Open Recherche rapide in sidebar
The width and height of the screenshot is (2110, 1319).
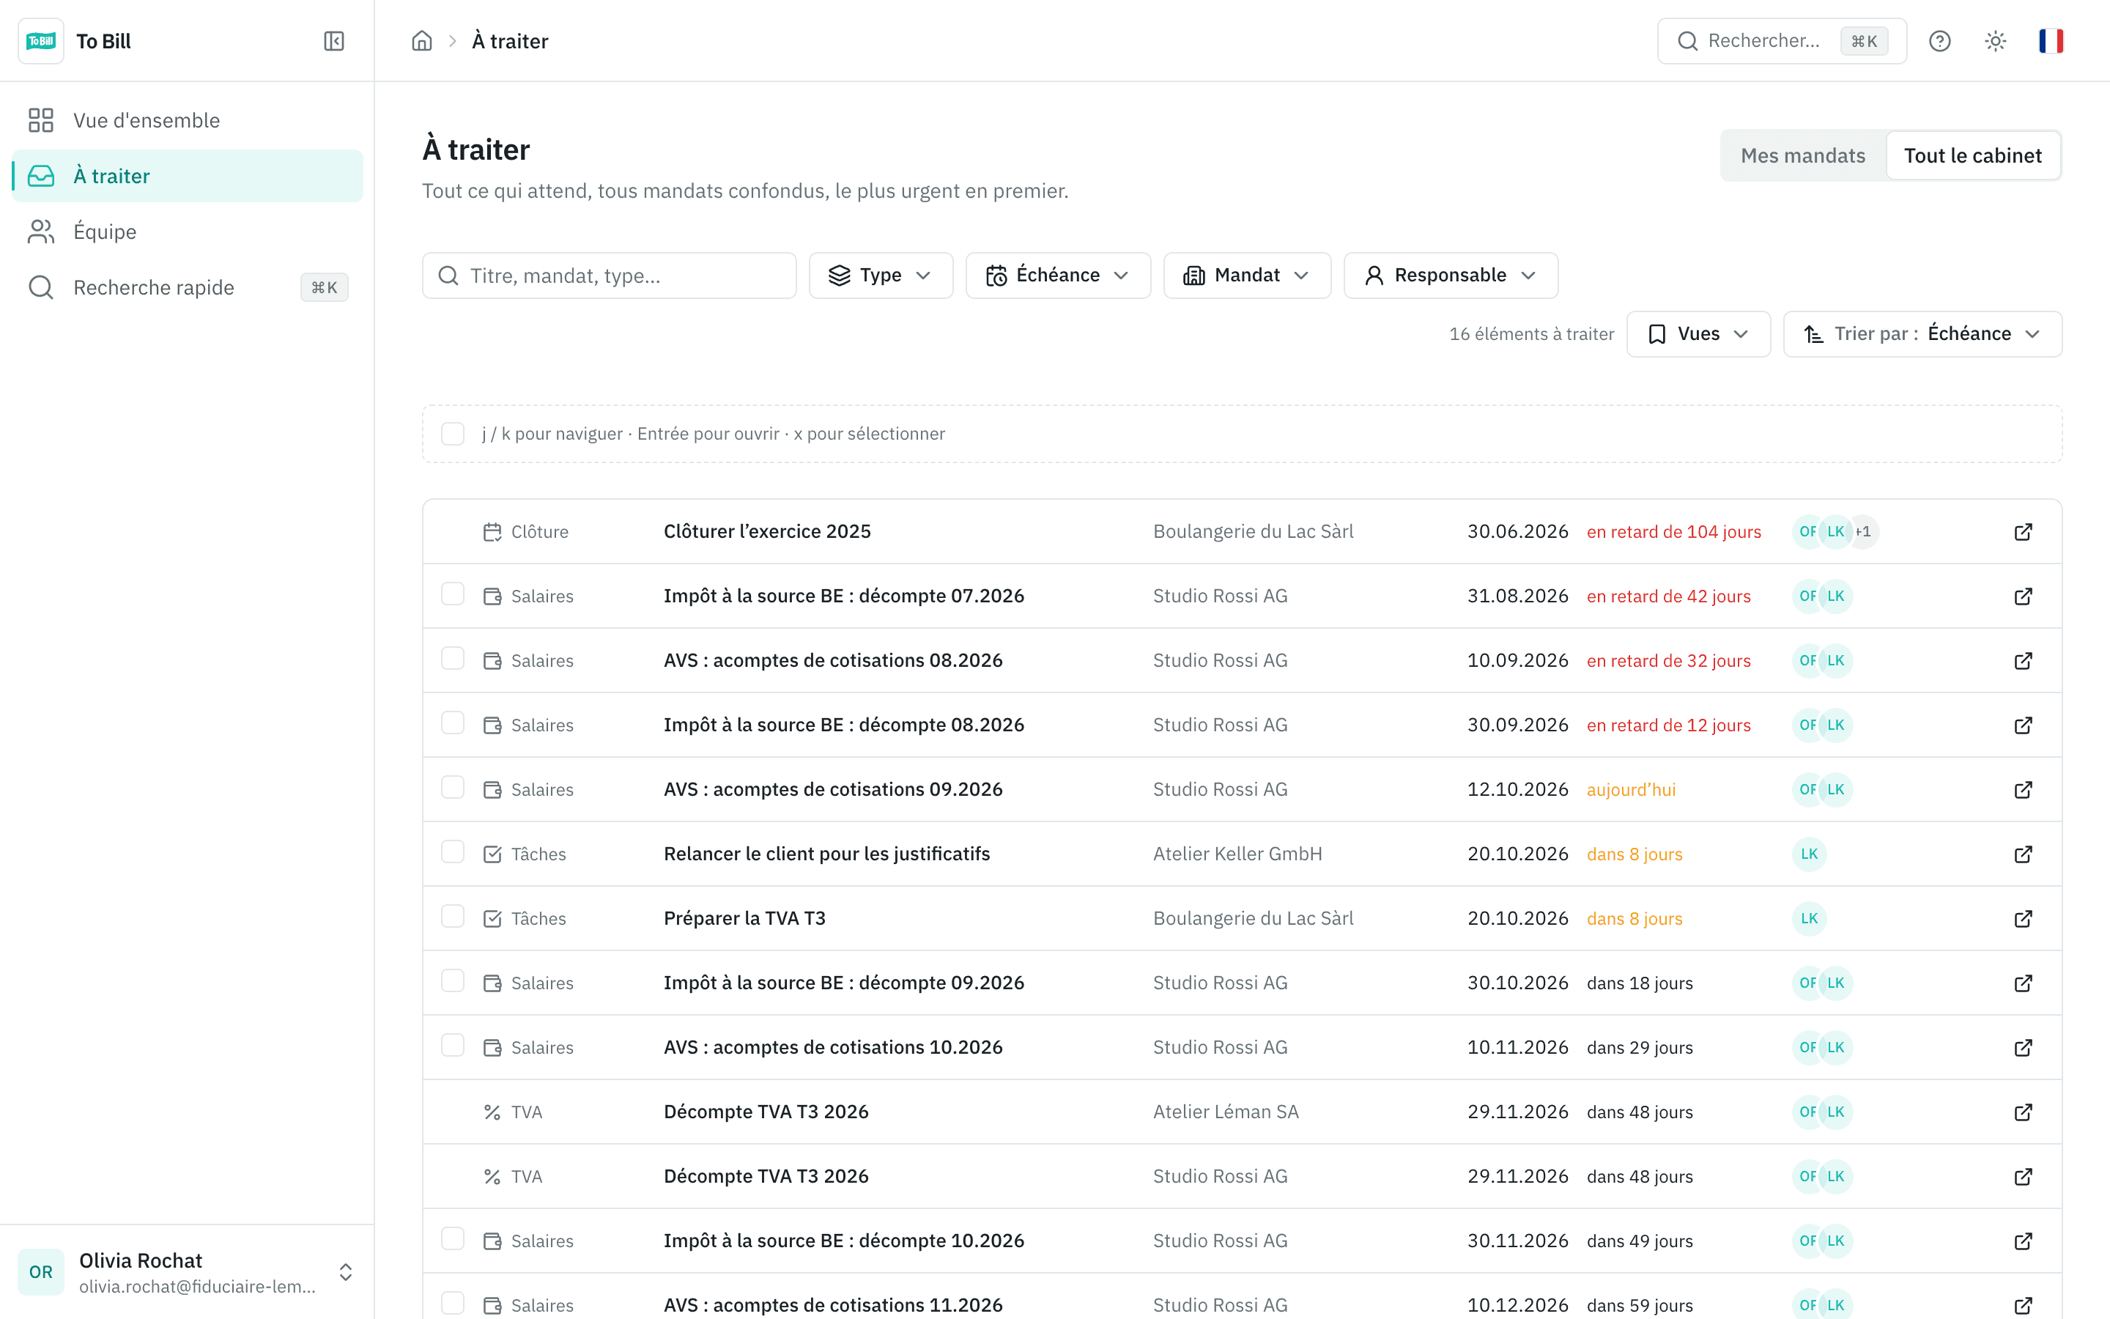click(x=188, y=288)
